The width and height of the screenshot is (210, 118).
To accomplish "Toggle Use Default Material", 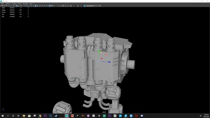I will [37, 6].
